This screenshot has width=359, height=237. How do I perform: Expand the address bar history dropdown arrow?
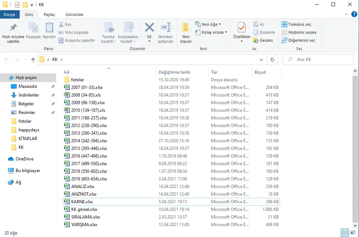262,60
